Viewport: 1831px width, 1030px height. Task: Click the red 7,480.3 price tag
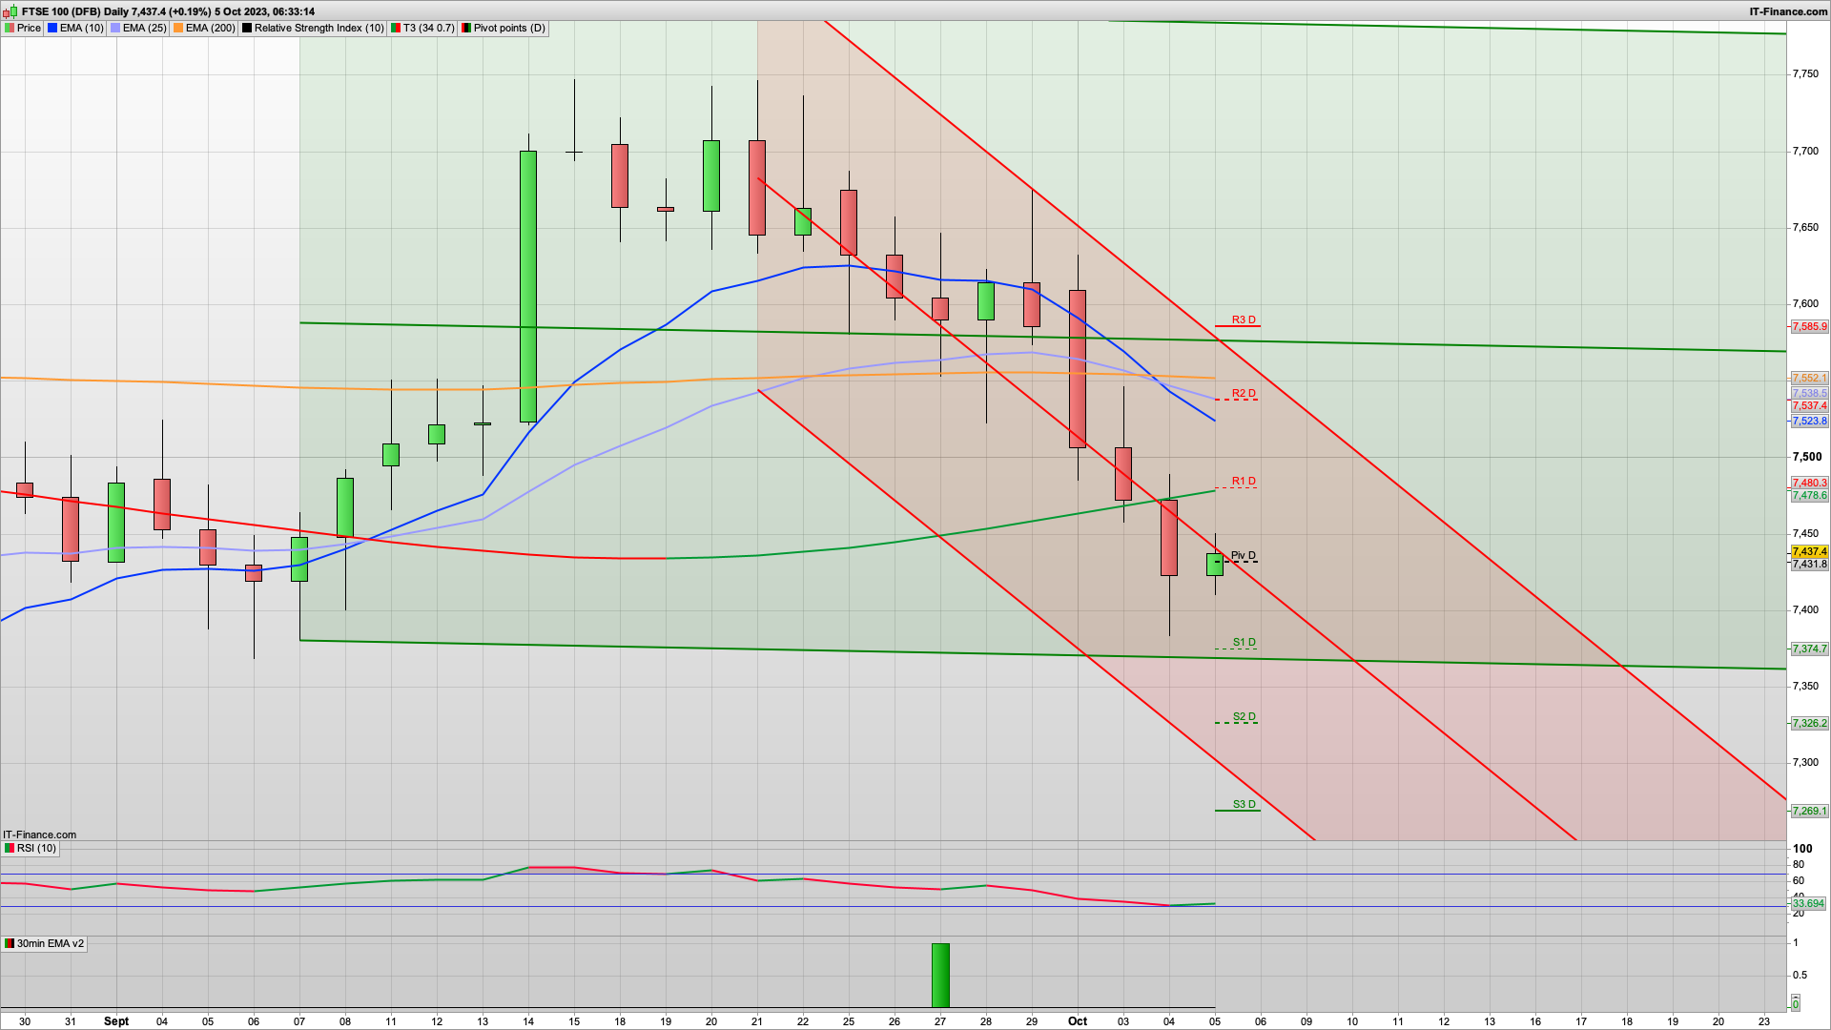point(1809,483)
